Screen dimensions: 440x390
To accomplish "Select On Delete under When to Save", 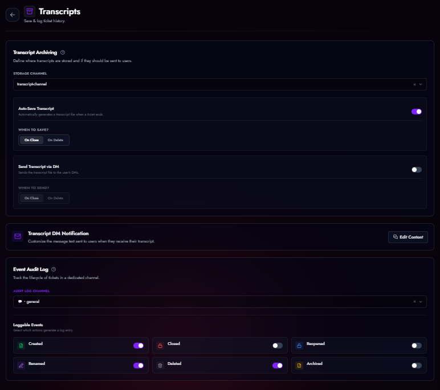I will coord(55,140).
